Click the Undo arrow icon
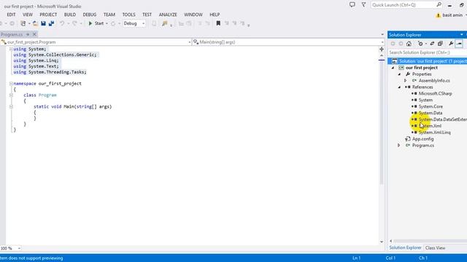 coord(62,23)
